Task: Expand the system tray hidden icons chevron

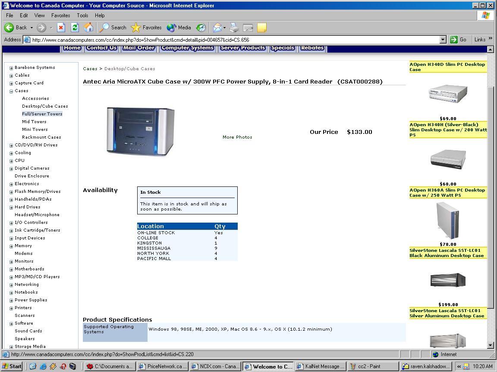Action: (459, 367)
